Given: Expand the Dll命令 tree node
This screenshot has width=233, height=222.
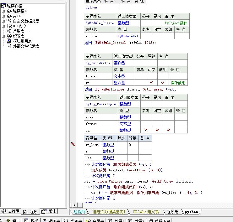Looking at the screenshot, I should click(3, 26).
